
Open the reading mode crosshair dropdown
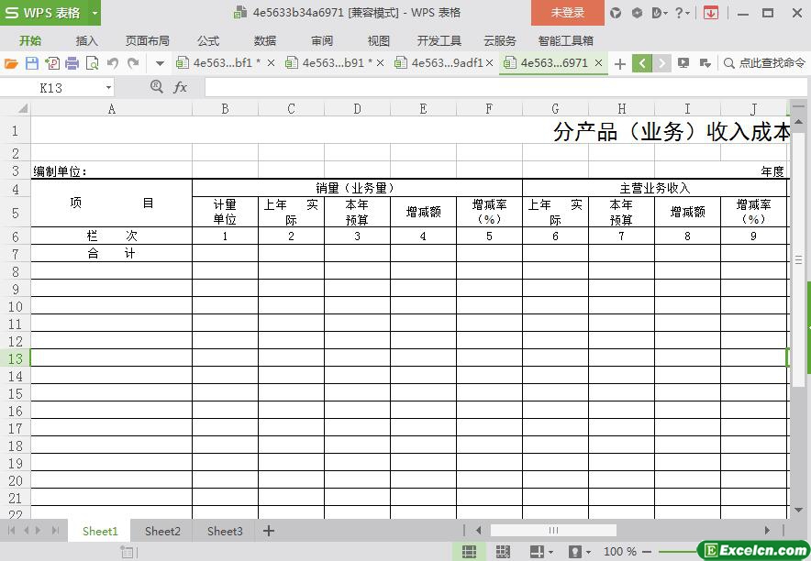(x=541, y=552)
